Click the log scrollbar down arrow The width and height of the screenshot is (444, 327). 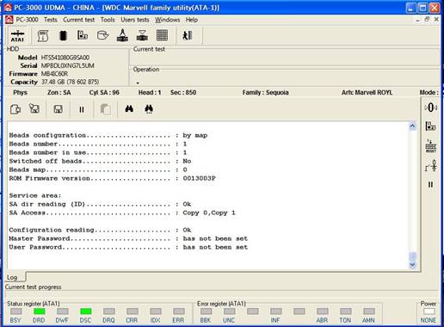click(x=412, y=265)
